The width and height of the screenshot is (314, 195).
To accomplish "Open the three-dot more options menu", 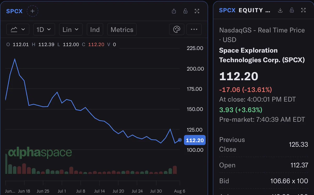I will (194, 29).
